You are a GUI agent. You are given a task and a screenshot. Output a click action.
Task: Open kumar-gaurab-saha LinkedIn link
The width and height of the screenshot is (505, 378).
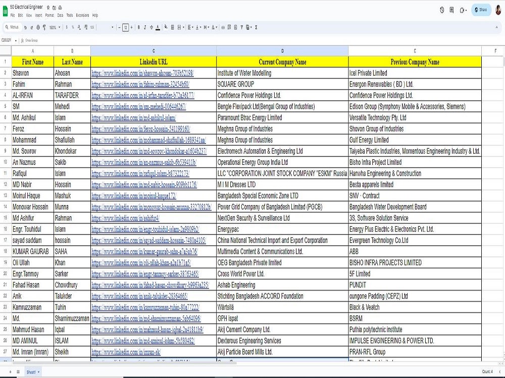pyautogui.click(x=144, y=251)
